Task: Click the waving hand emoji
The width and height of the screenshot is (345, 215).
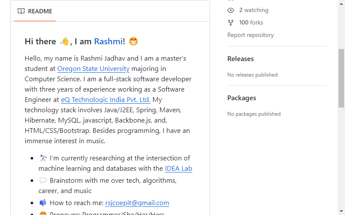Action: (64, 41)
